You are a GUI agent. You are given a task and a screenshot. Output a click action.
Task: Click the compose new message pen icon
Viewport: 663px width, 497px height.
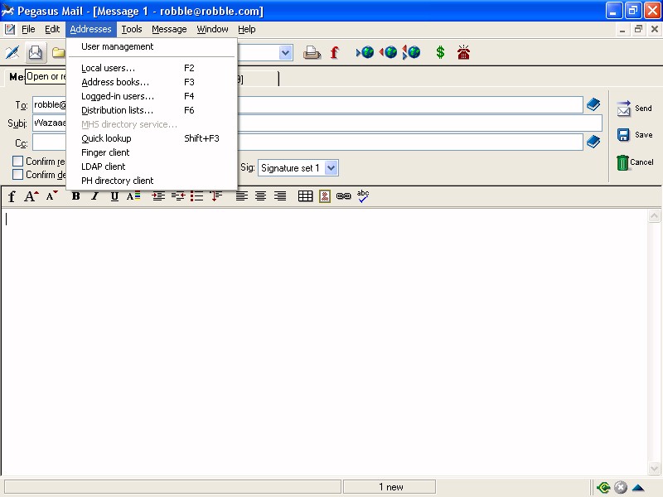[12, 53]
